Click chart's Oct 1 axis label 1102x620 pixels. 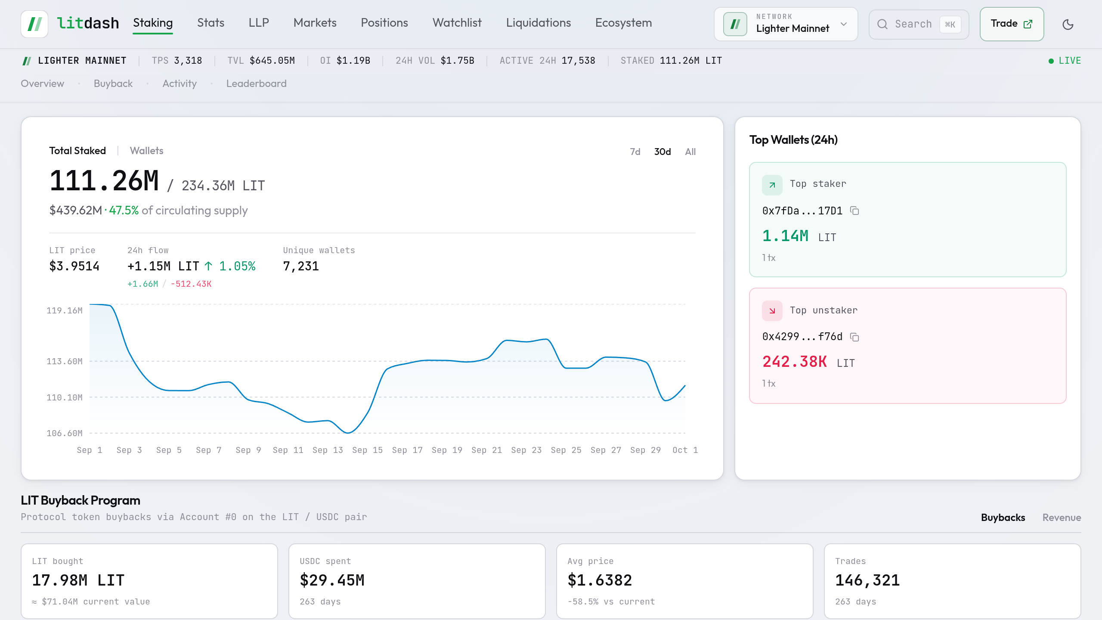[685, 450]
